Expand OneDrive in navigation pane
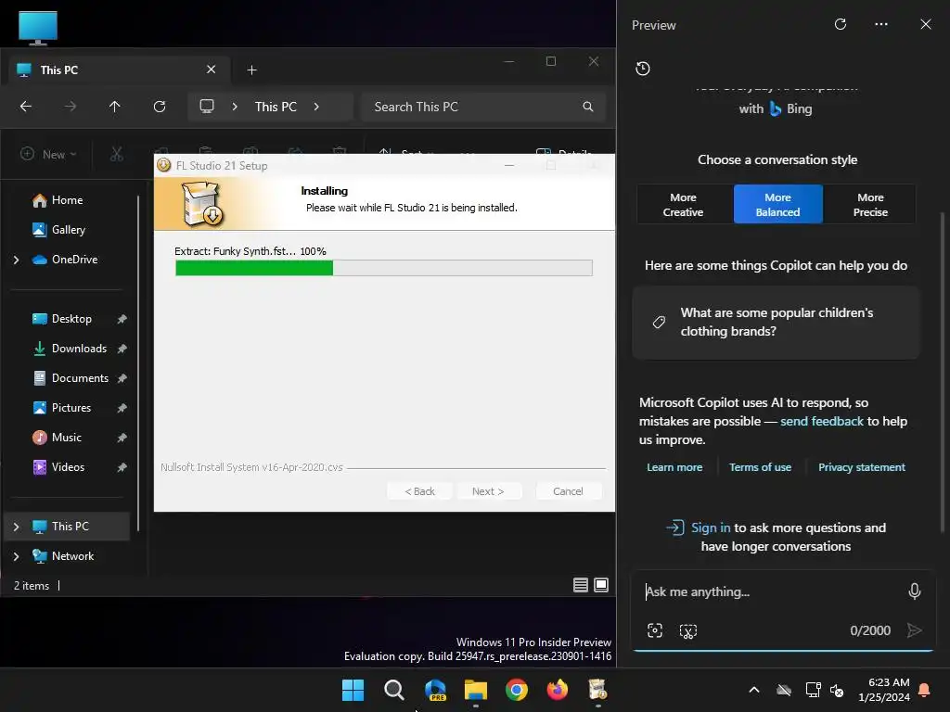The width and height of the screenshot is (950, 712). pyautogui.click(x=17, y=260)
